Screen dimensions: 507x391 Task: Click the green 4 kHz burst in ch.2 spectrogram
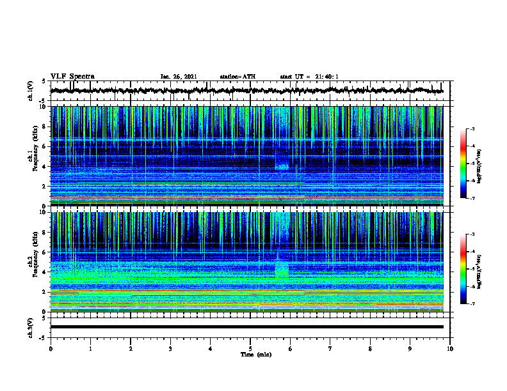point(282,270)
